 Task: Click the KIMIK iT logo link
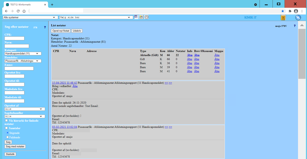point(250,17)
